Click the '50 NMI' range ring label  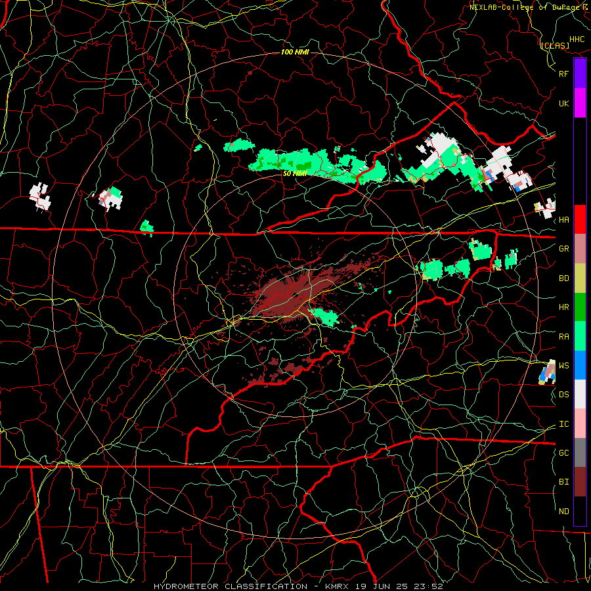(295, 173)
